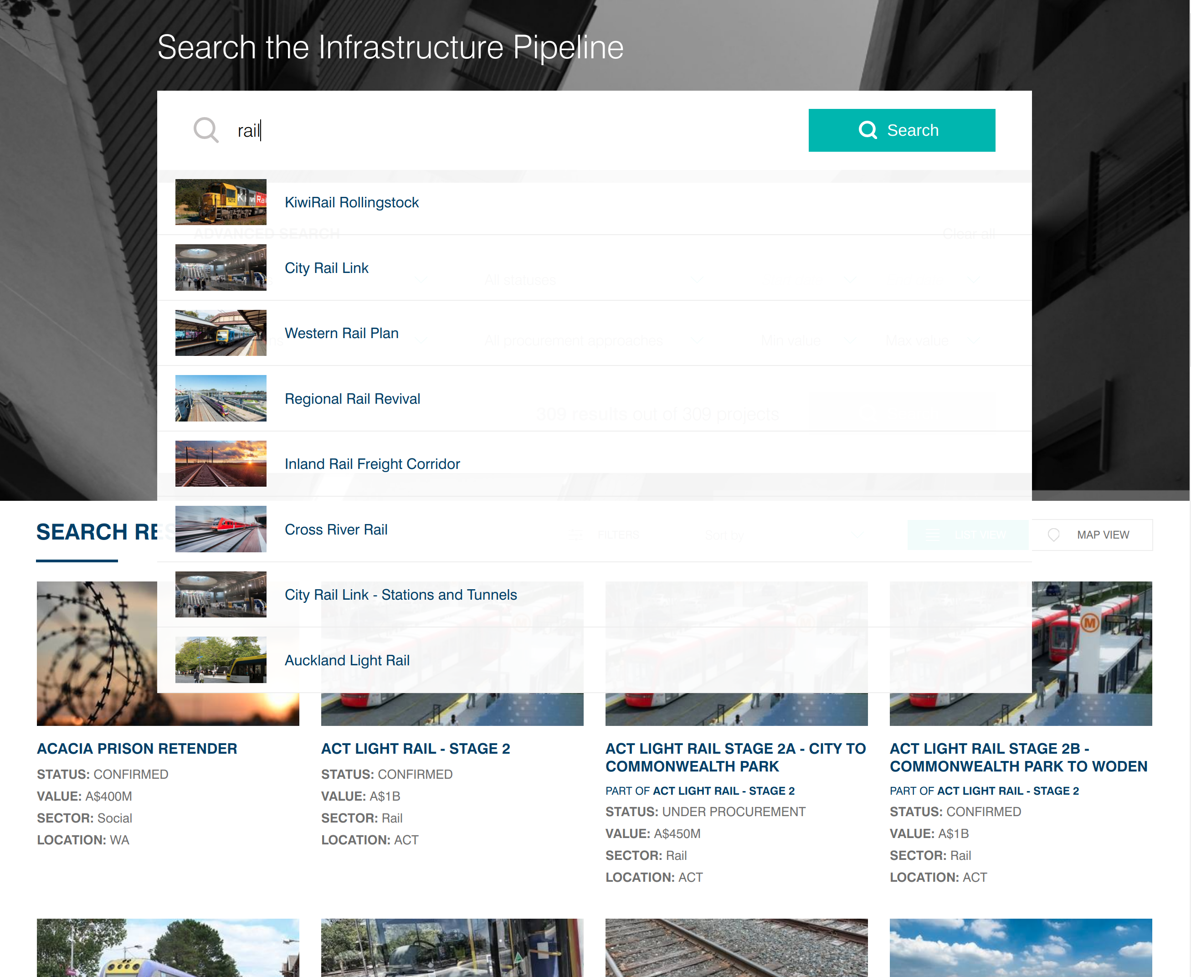The width and height of the screenshot is (1191, 977).
Task: Toggle the FILTERS panel
Action: (605, 535)
